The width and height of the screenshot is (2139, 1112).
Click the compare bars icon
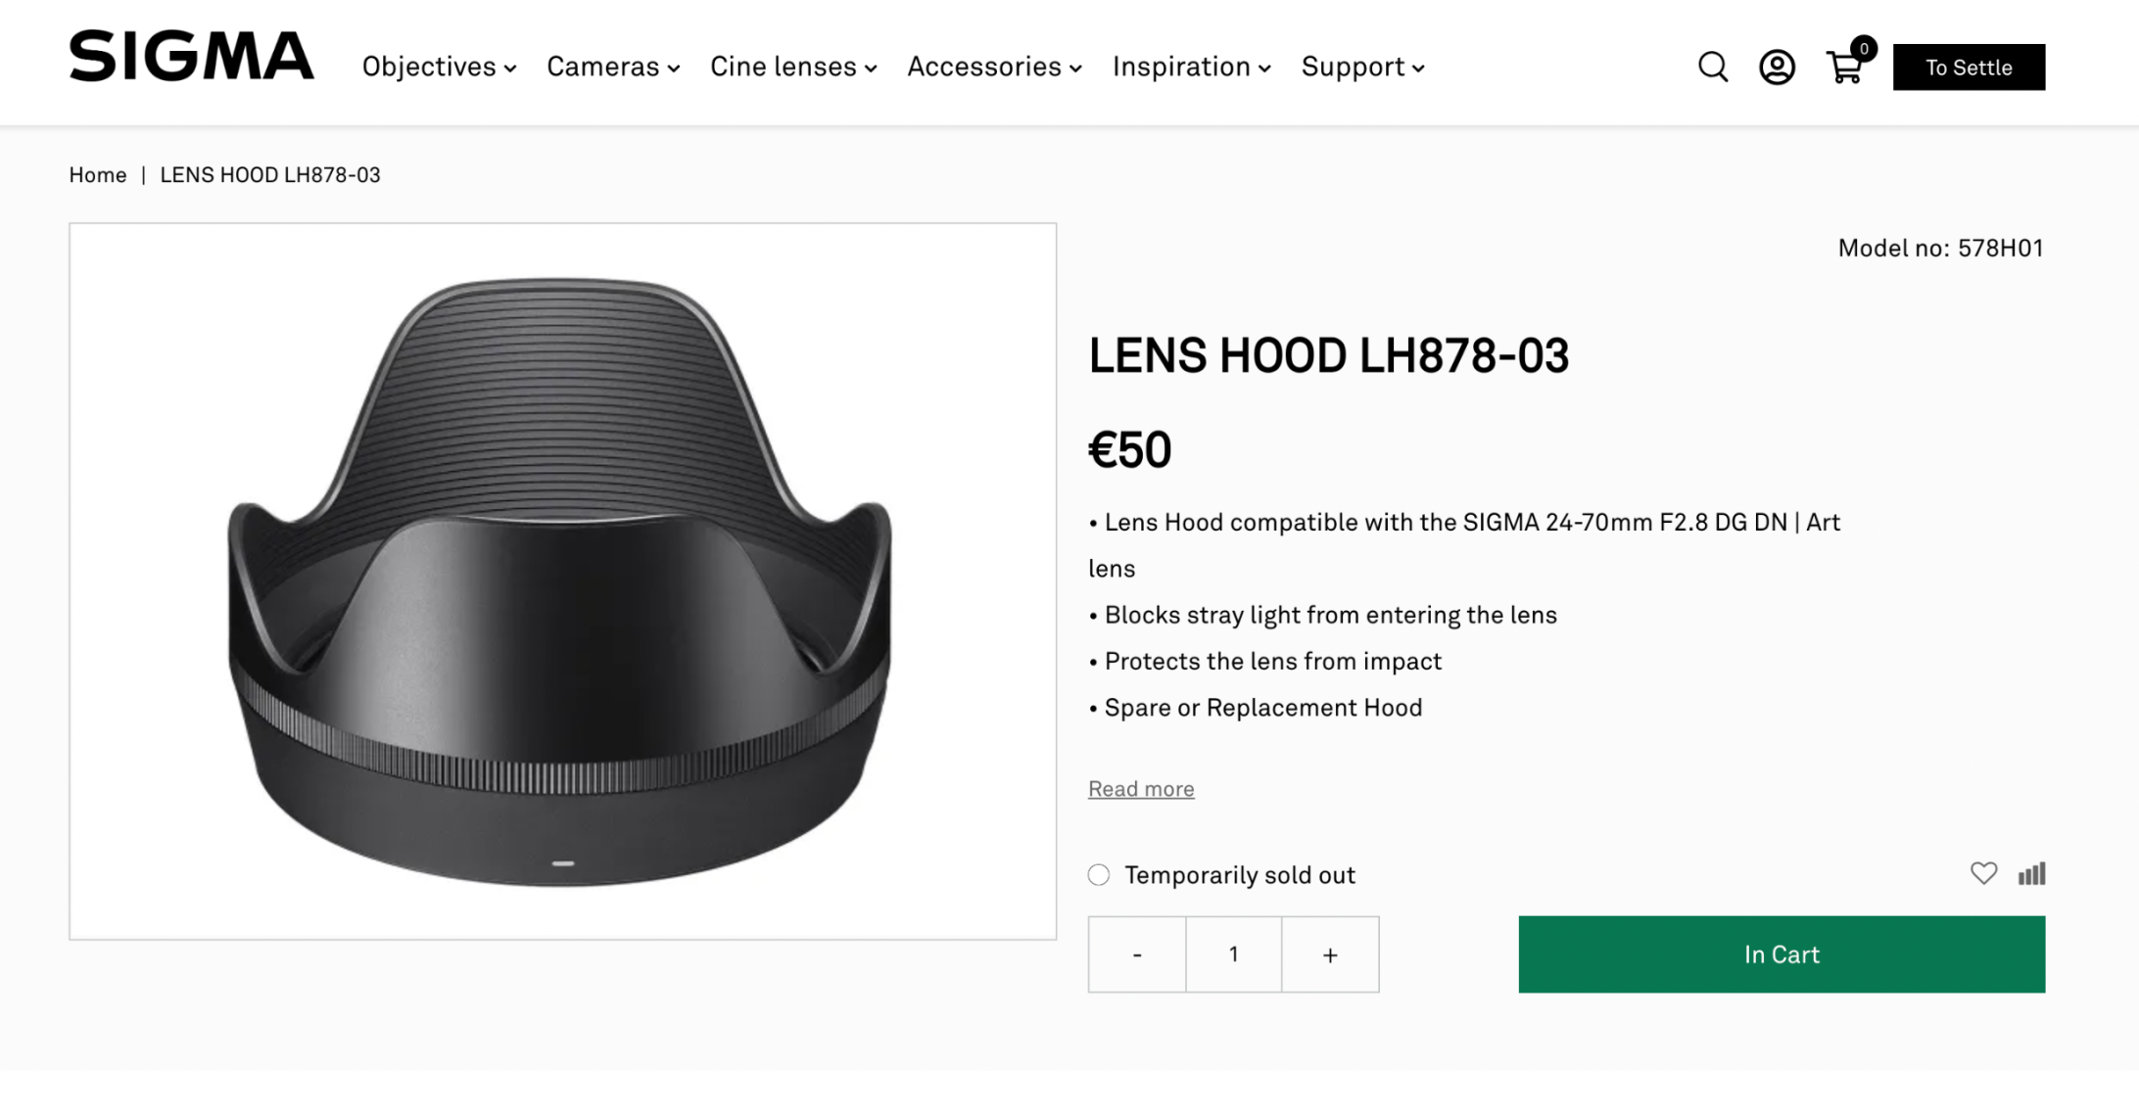[x=2031, y=873]
